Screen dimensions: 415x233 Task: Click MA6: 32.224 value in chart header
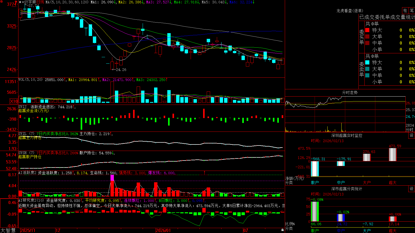[x=241, y=2]
